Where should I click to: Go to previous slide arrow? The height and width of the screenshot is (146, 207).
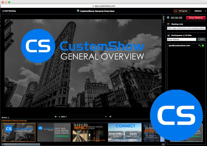[56, 117]
